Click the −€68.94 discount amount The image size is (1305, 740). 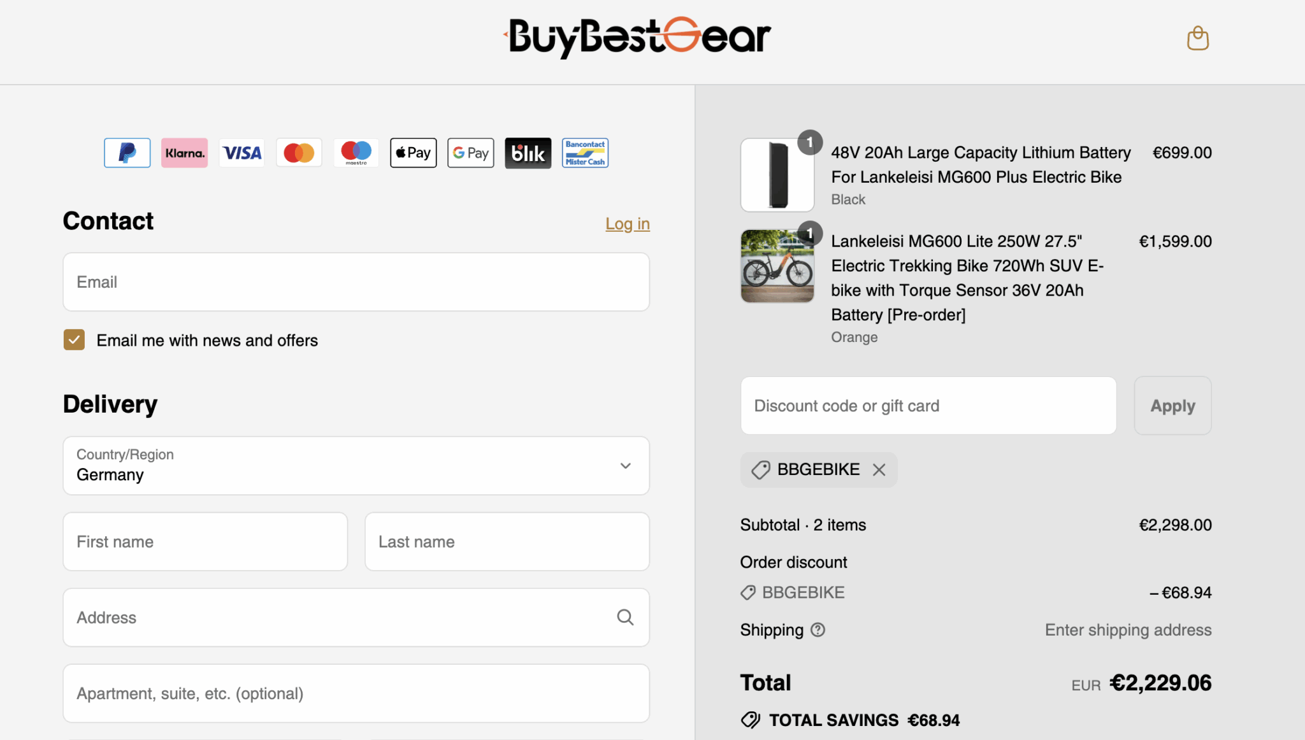[1181, 593]
